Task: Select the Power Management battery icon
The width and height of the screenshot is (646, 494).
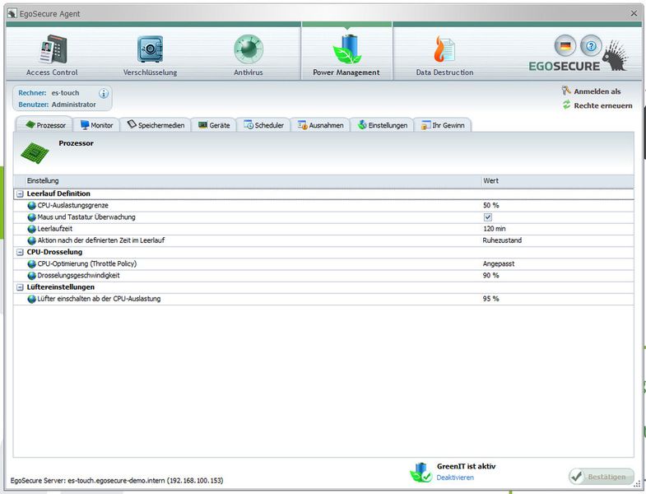Action: pyautogui.click(x=347, y=49)
